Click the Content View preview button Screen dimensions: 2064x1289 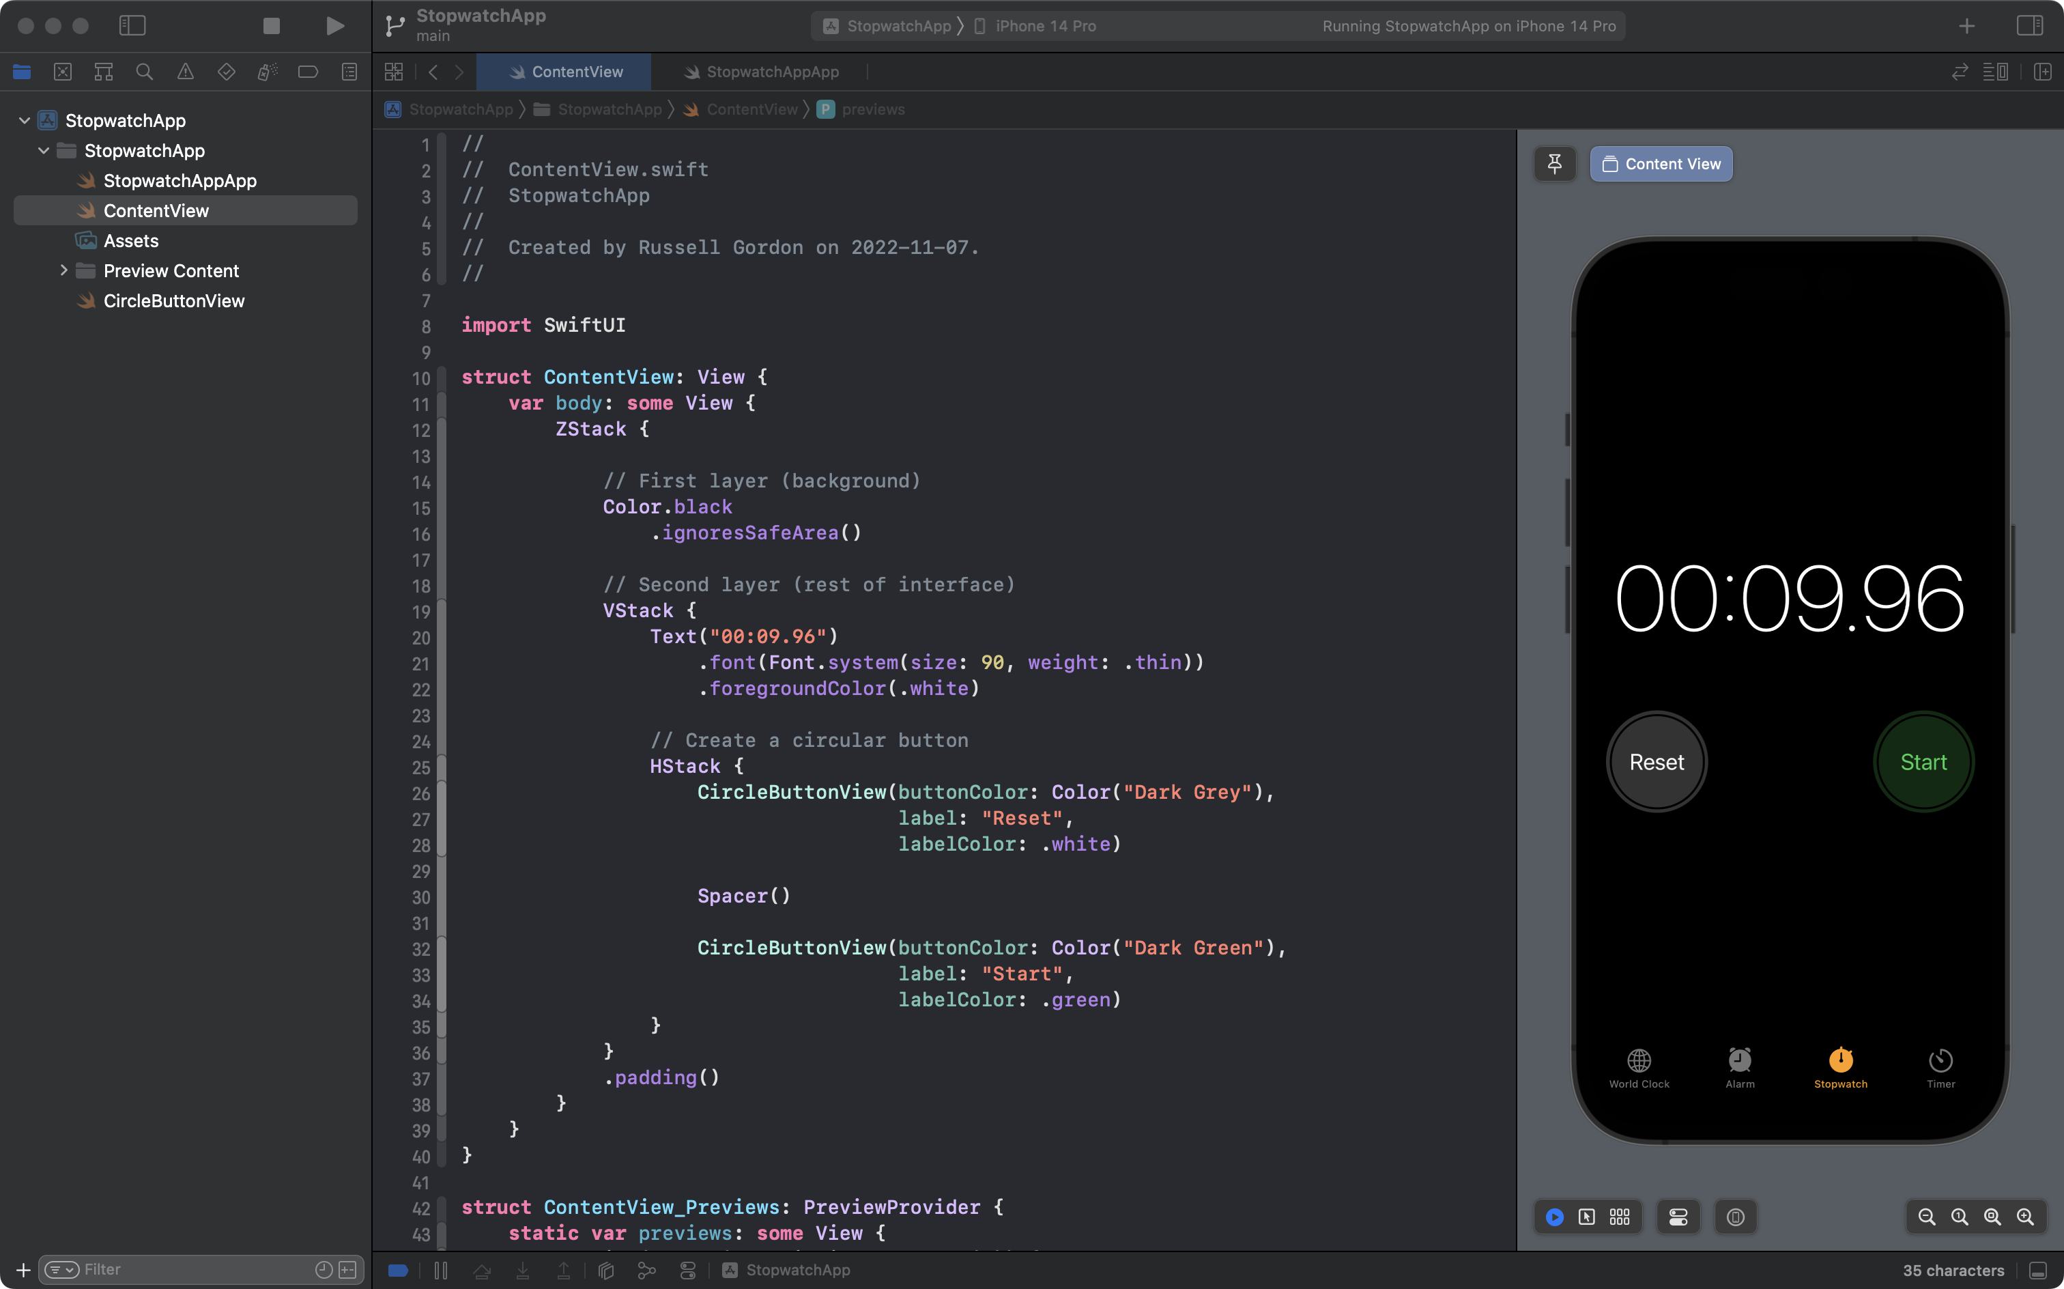click(x=1660, y=164)
